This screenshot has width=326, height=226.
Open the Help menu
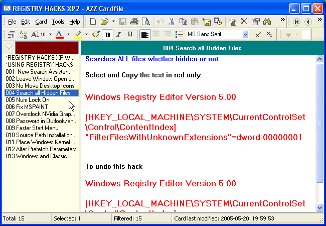click(74, 22)
